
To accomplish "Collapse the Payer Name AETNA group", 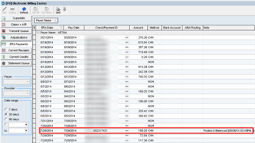I will [x=38, y=32].
